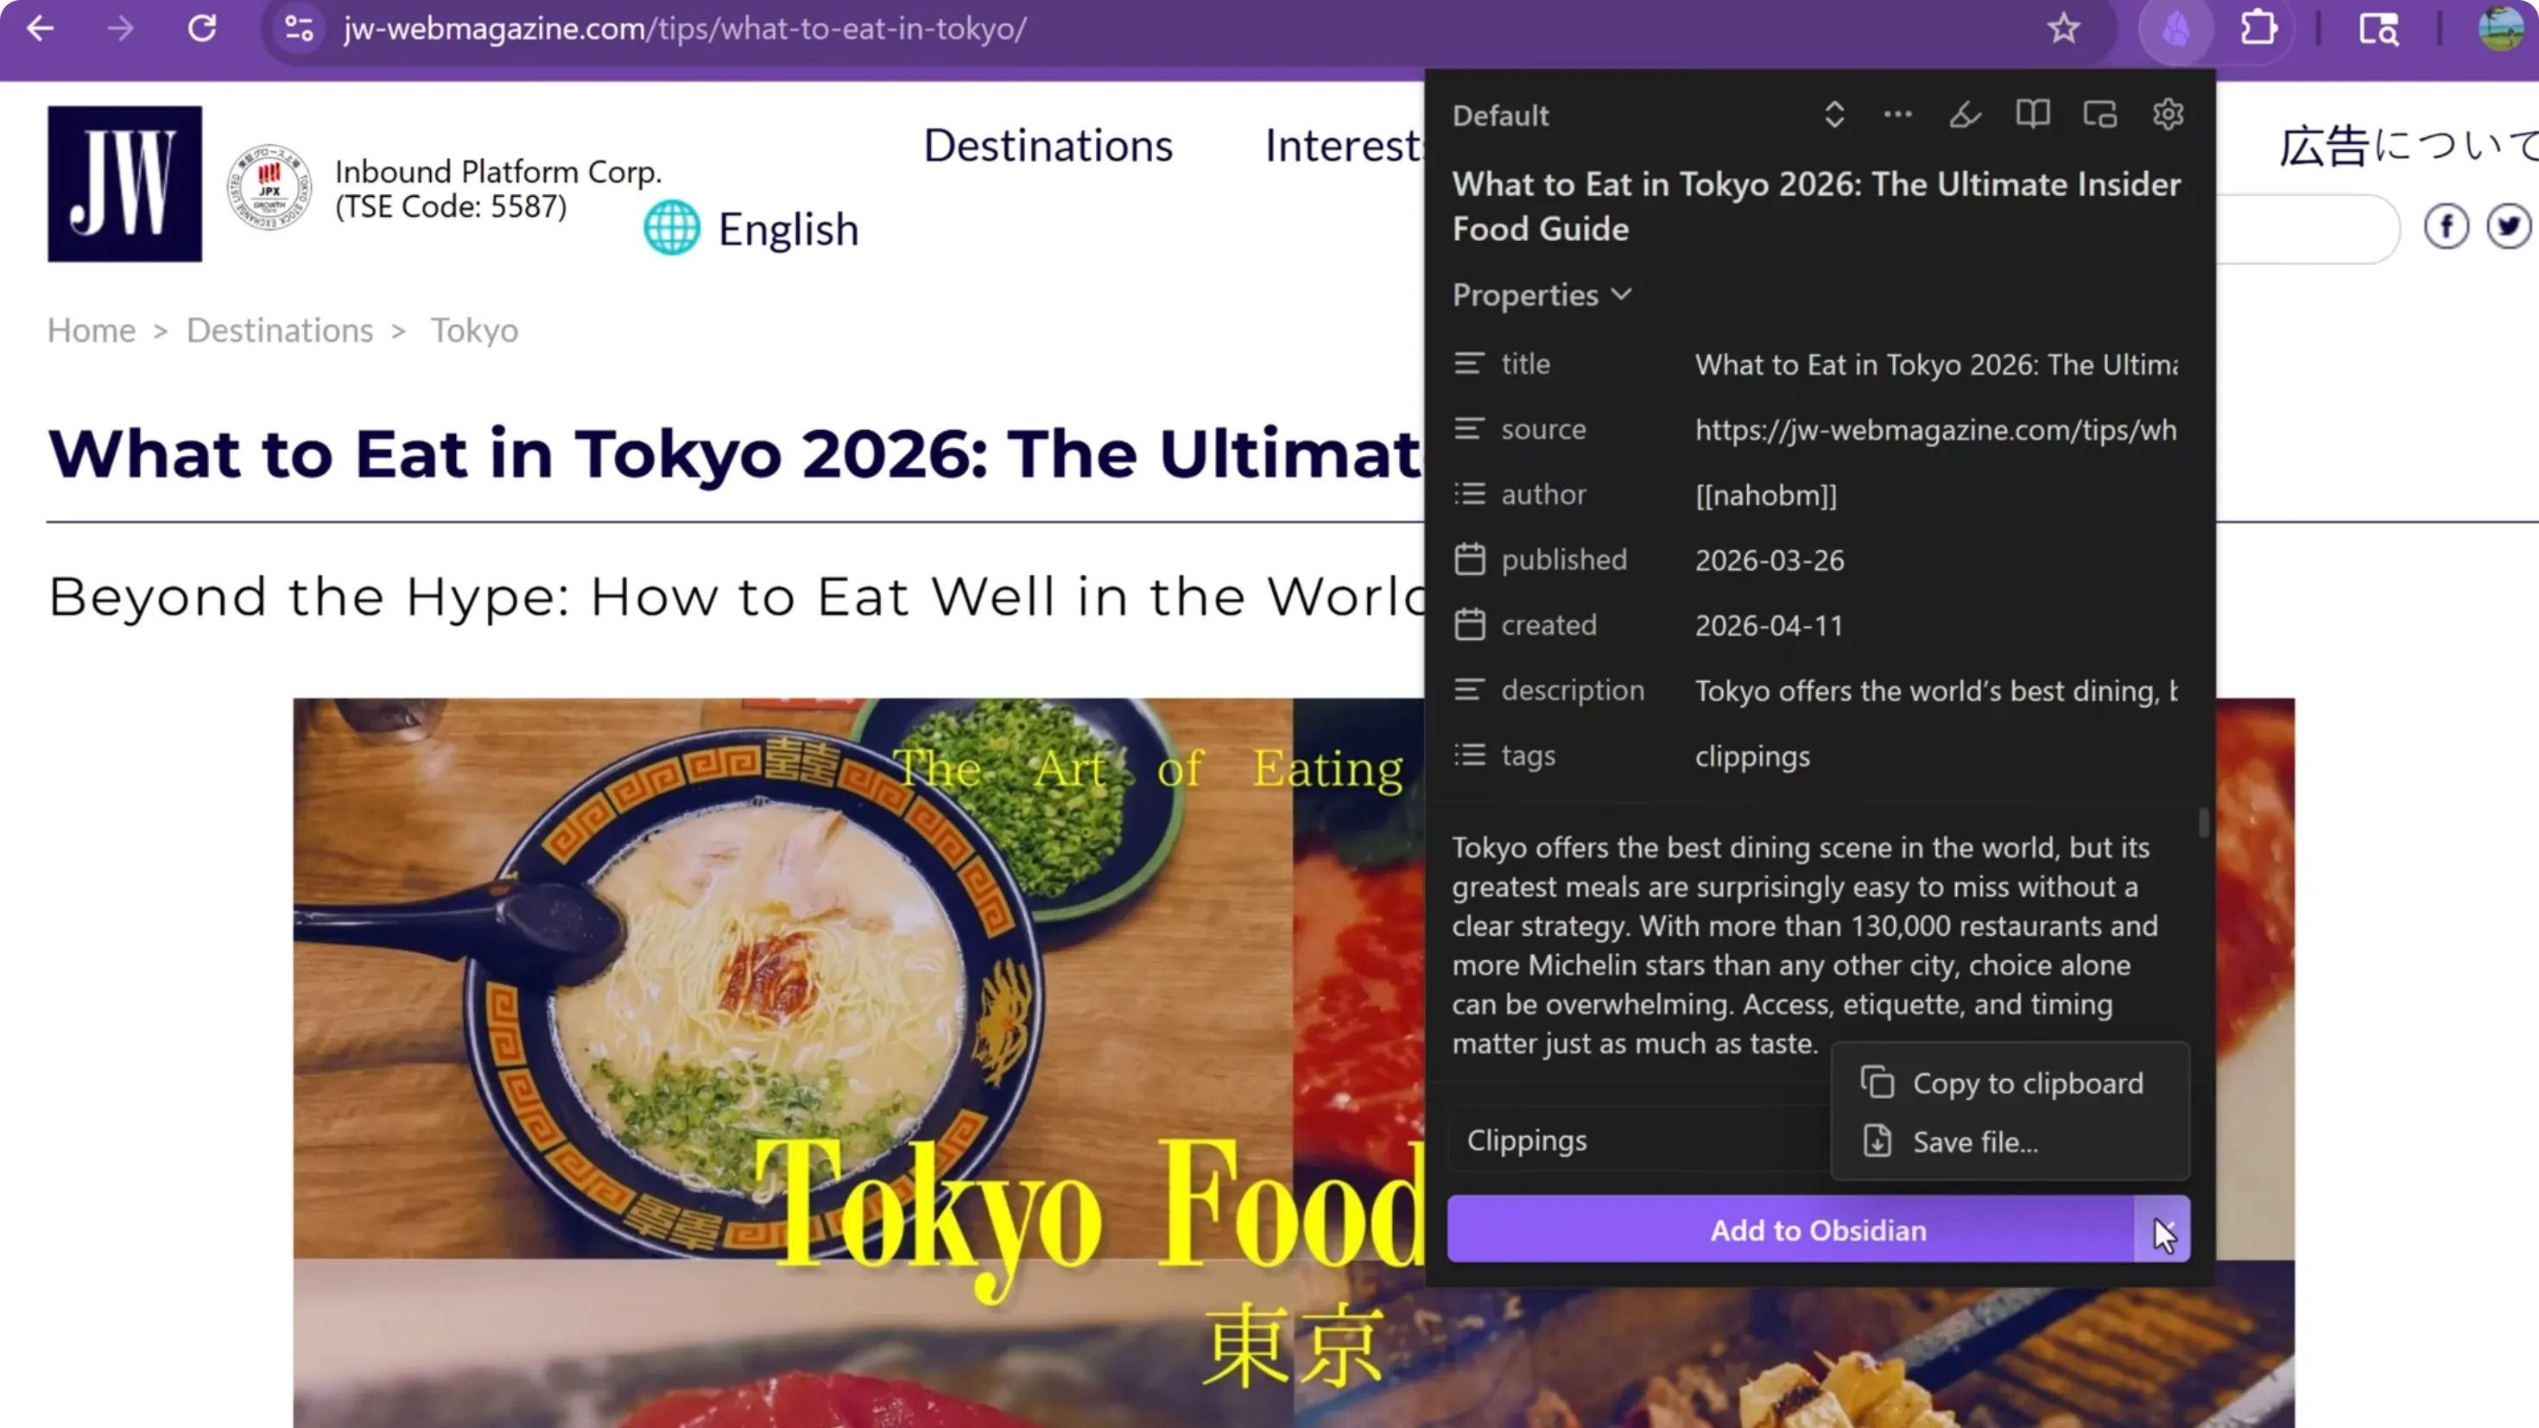The image size is (2539, 1428).
Task: Click the JW logo
Action: tap(124, 184)
